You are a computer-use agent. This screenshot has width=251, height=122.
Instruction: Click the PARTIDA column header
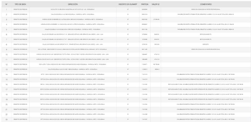[145, 4]
